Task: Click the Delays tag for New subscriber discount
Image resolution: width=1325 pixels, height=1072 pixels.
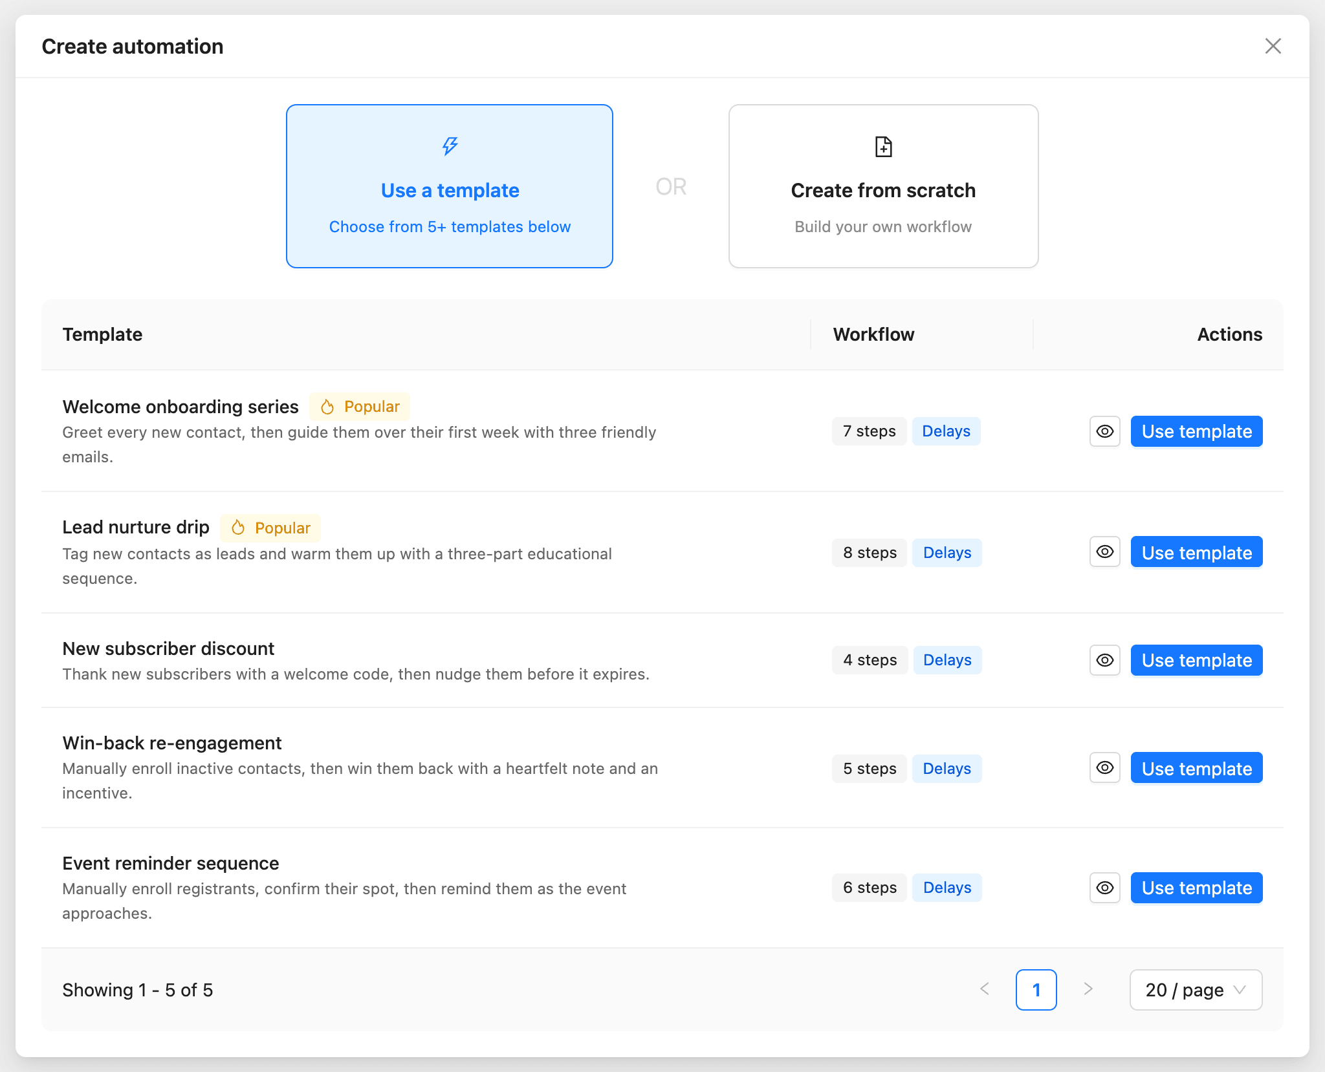Action: [947, 660]
